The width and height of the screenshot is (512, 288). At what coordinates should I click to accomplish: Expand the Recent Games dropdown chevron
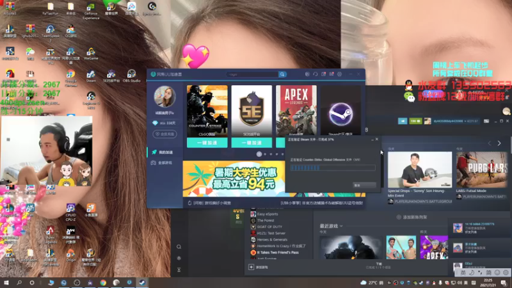click(x=341, y=226)
